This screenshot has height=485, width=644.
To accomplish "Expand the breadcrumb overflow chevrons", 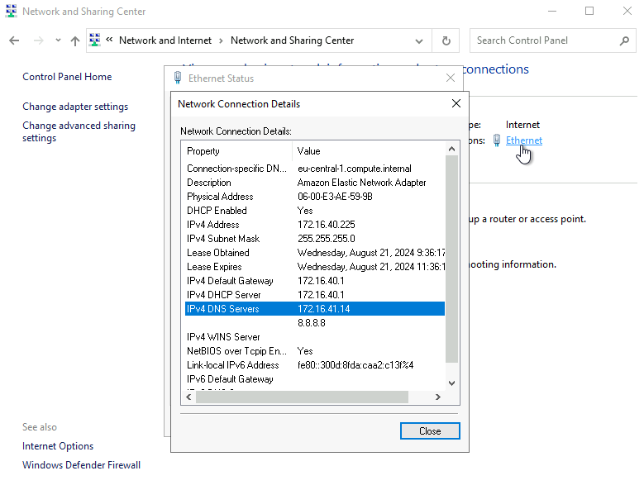I will tap(109, 40).
